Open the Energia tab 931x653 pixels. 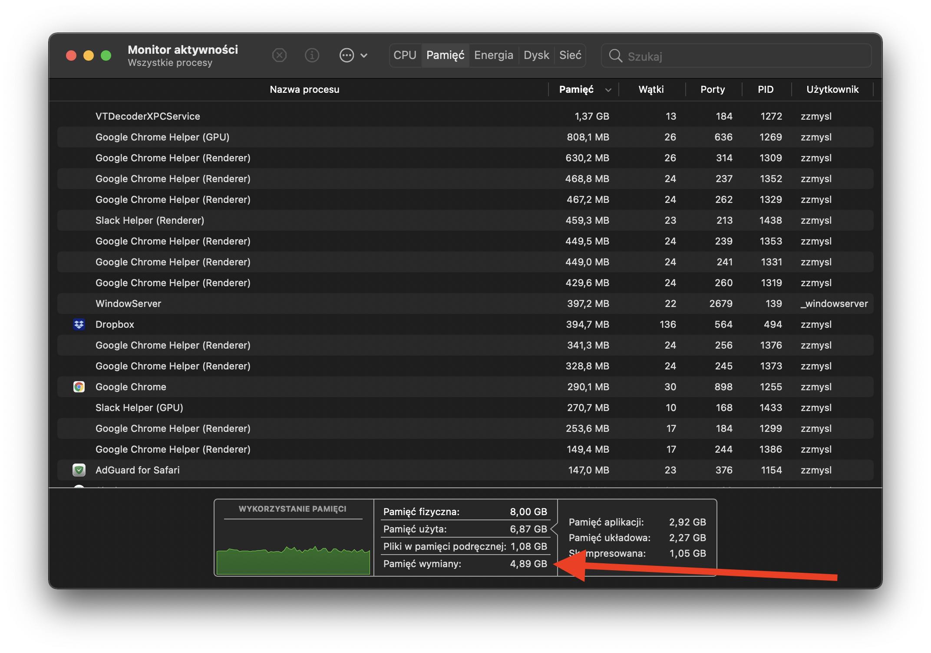(x=494, y=56)
